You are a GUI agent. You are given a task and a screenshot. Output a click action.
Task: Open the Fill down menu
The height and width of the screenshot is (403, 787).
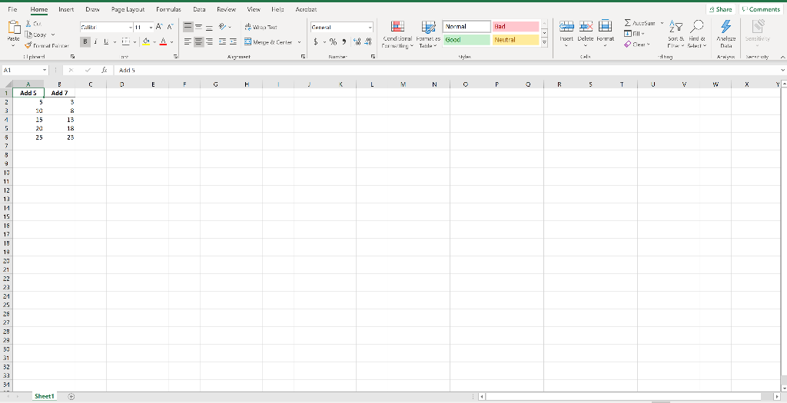pyautogui.click(x=634, y=34)
